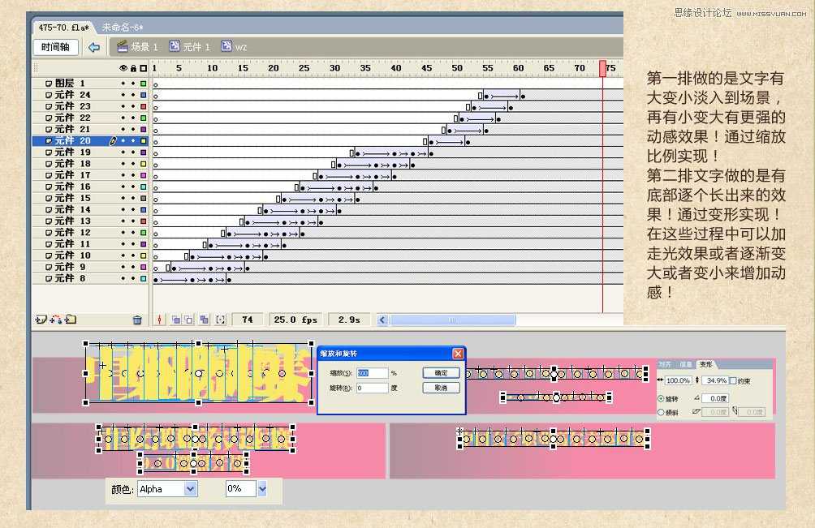Screen dimensions: 815x528
Task: Click the wz symbol icon
Action: 226,46
